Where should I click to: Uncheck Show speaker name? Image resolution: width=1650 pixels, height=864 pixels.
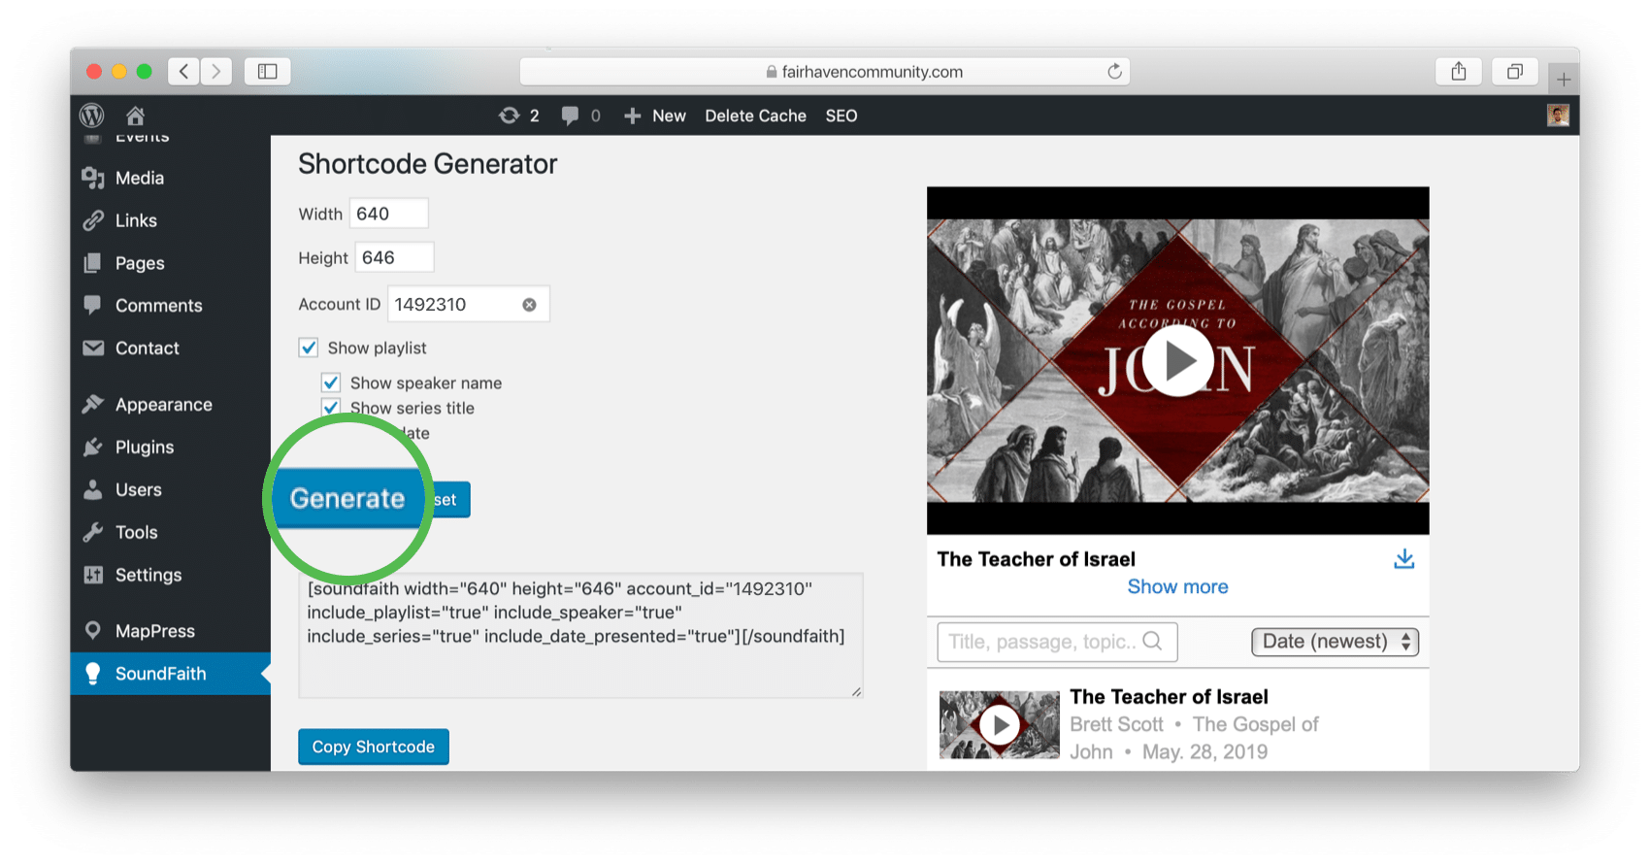[331, 382]
